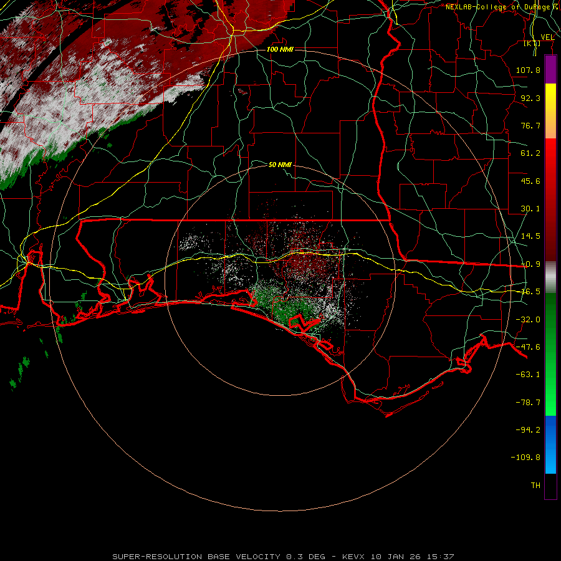Click the 100 NMI range ring label
This screenshot has height=561, width=561.
pos(280,49)
